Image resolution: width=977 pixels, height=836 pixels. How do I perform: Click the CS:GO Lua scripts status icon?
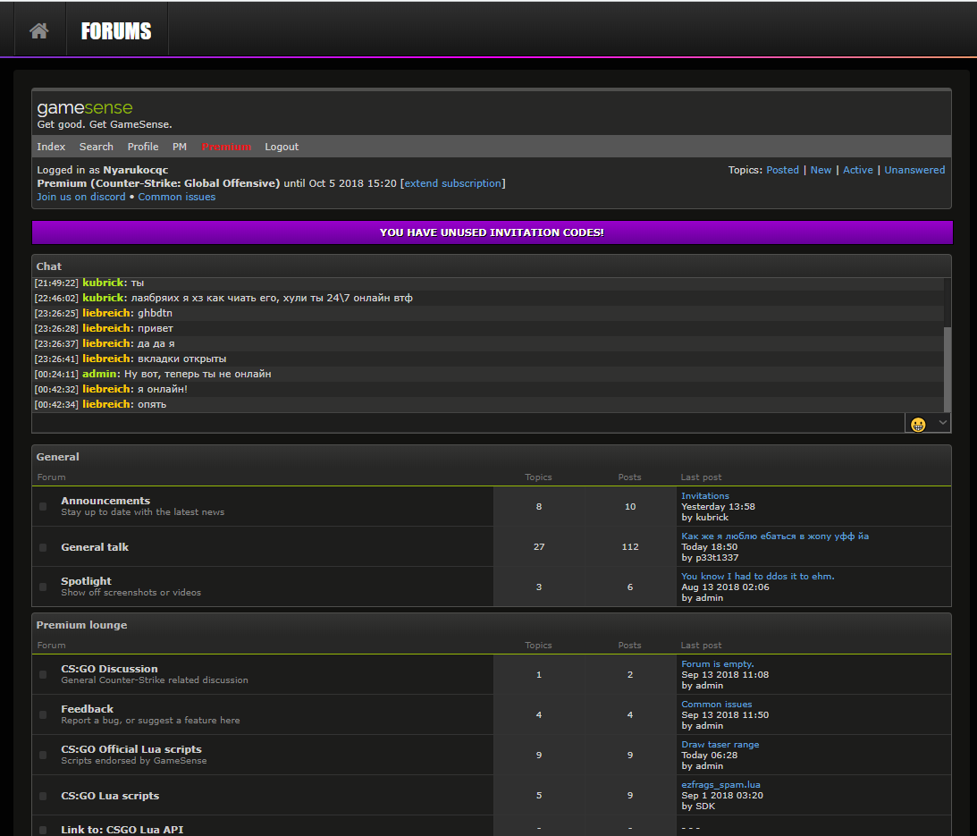coord(43,796)
